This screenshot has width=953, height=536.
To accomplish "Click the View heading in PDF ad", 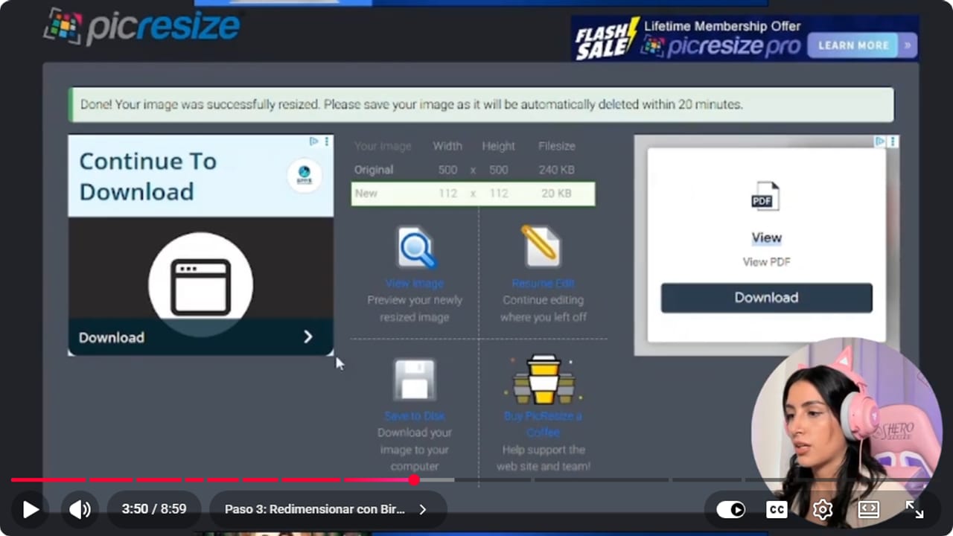I will point(767,237).
